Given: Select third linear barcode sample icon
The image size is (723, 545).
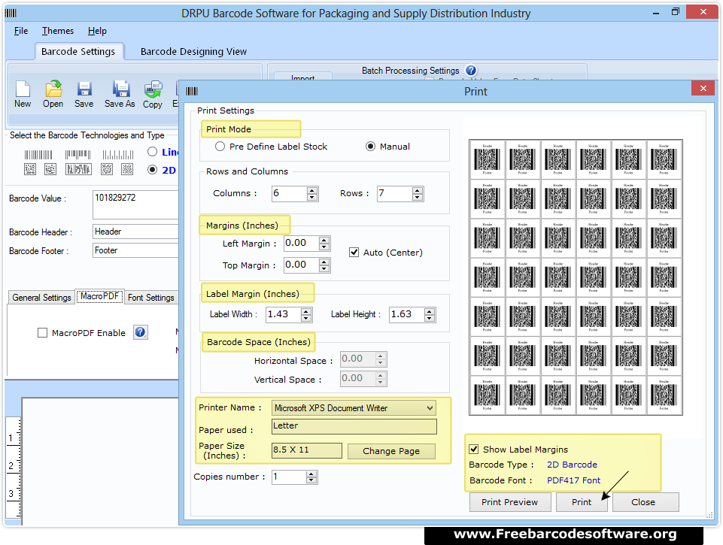Looking at the screenshot, I should (x=118, y=155).
